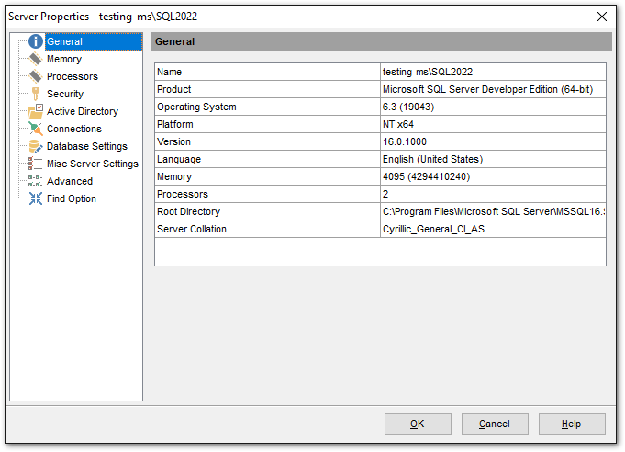Open the Processors settings page
This screenshot has width=625, height=452.
pos(73,76)
